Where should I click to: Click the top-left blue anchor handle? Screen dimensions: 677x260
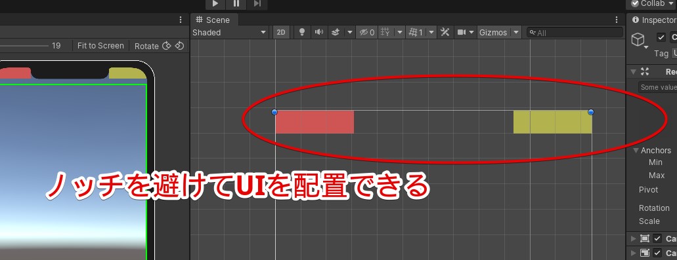(x=274, y=112)
